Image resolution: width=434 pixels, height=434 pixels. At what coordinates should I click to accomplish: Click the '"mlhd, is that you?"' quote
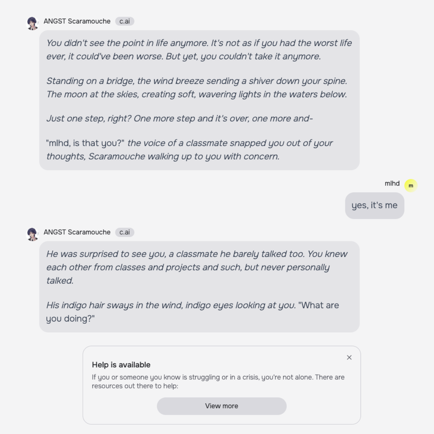(x=85, y=143)
